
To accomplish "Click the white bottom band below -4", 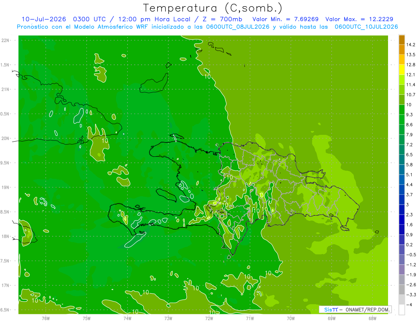I will (x=402, y=310).
